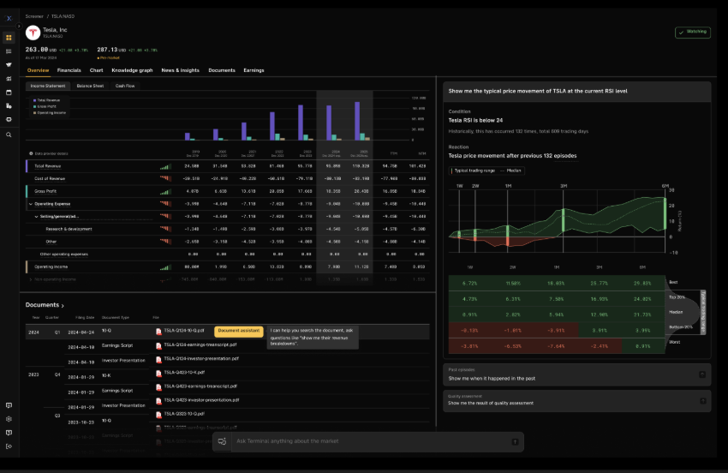Toggle Operating Income legend swatch
Screen dimensions: 728x473
point(34,113)
